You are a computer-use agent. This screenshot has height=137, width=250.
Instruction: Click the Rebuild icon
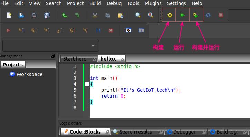pos(208,15)
